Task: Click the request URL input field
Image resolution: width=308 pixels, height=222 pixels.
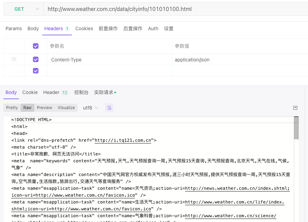Action: [176, 9]
